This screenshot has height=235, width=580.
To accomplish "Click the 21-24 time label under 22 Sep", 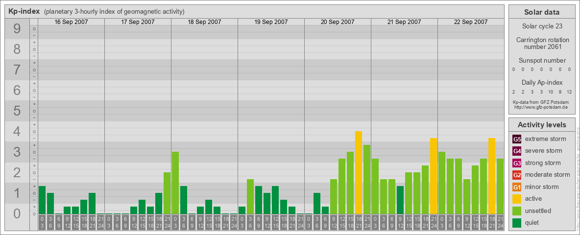I will (x=500, y=223).
